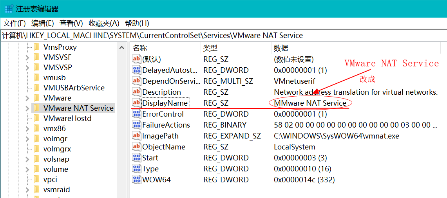447x198 pixels.
Task: Click the Start DWORD value icon
Action: pyautogui.click(x=137, y=158)
